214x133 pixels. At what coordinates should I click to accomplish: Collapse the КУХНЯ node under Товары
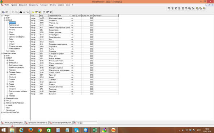click(4, 20)
